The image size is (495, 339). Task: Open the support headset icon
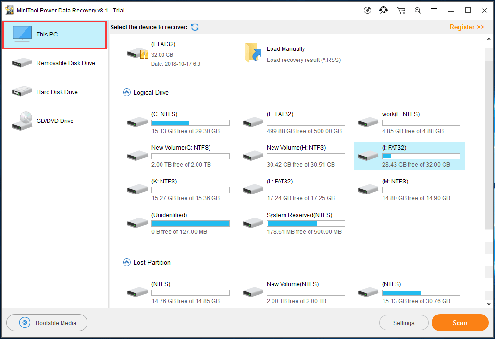(384, 11)
